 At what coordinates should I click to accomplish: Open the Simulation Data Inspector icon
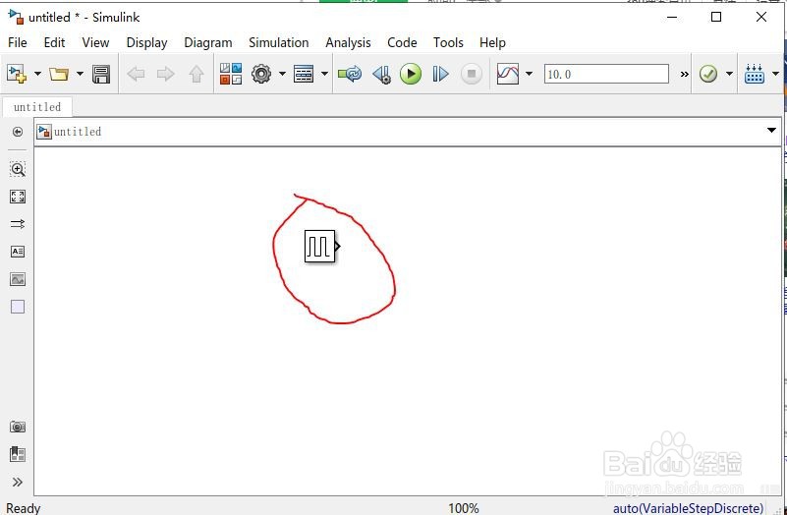507,75
